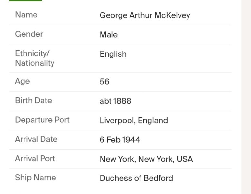Click the Departure Port label
The height and width of the screenshot is (194, 251).
[42, 120]
